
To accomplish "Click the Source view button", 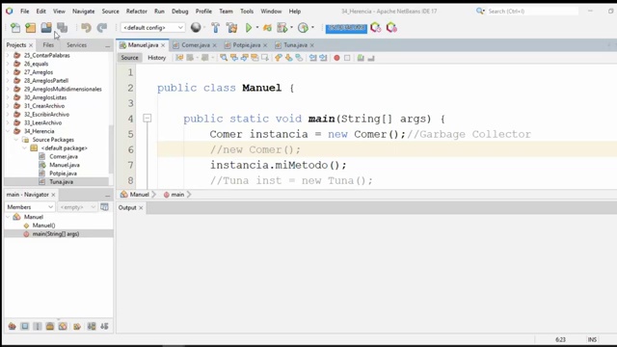I will coord(129,58).
